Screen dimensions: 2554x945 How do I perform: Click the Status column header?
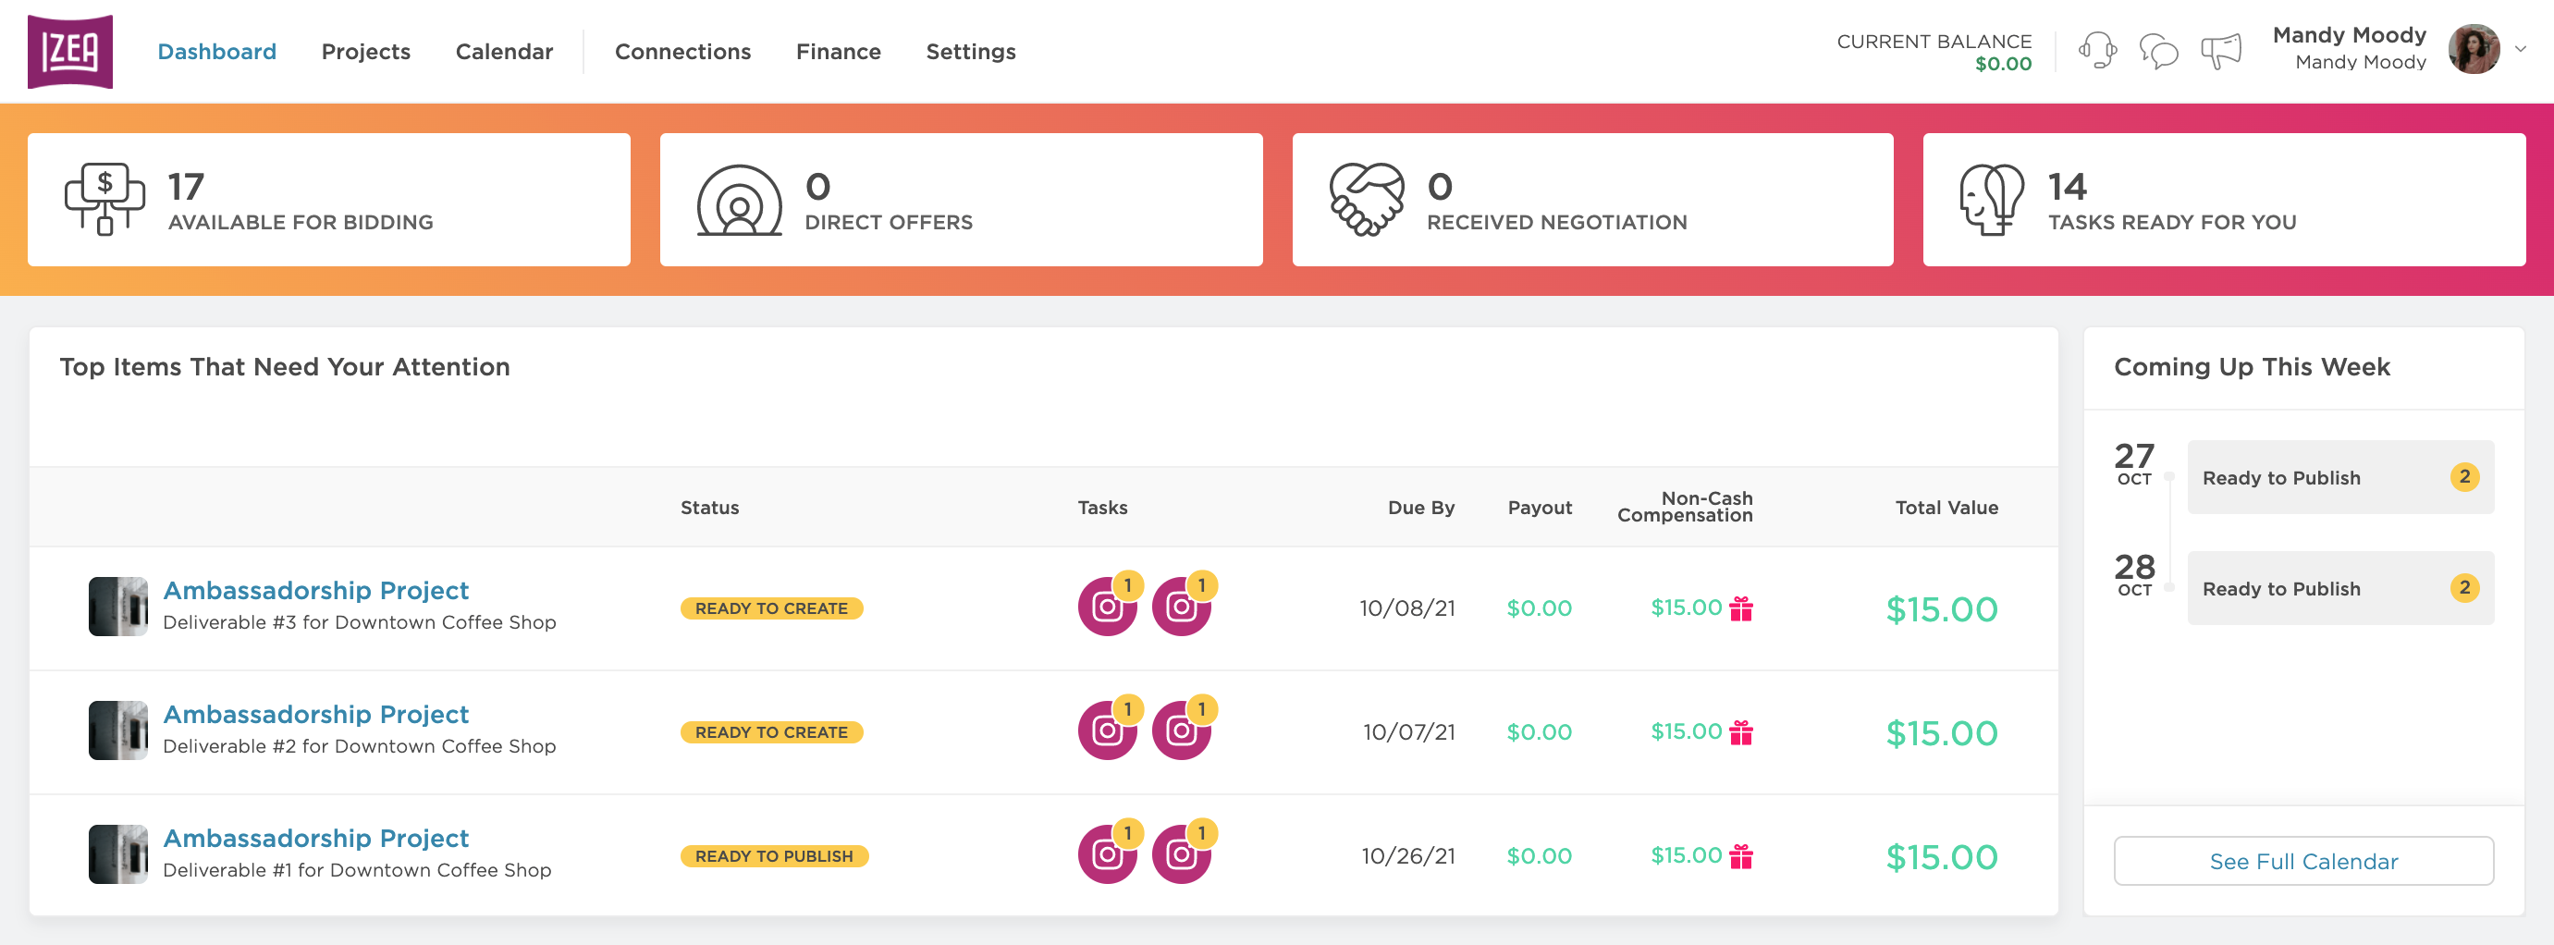[709, 508]
